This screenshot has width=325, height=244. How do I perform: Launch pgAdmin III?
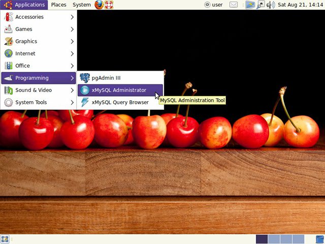(120, 78)
